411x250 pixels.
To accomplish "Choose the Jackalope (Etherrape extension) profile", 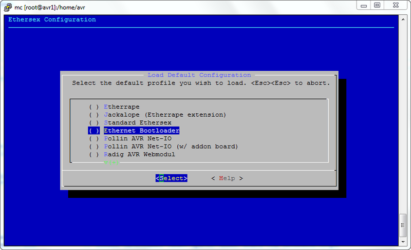I will click(x=164, y=115).
